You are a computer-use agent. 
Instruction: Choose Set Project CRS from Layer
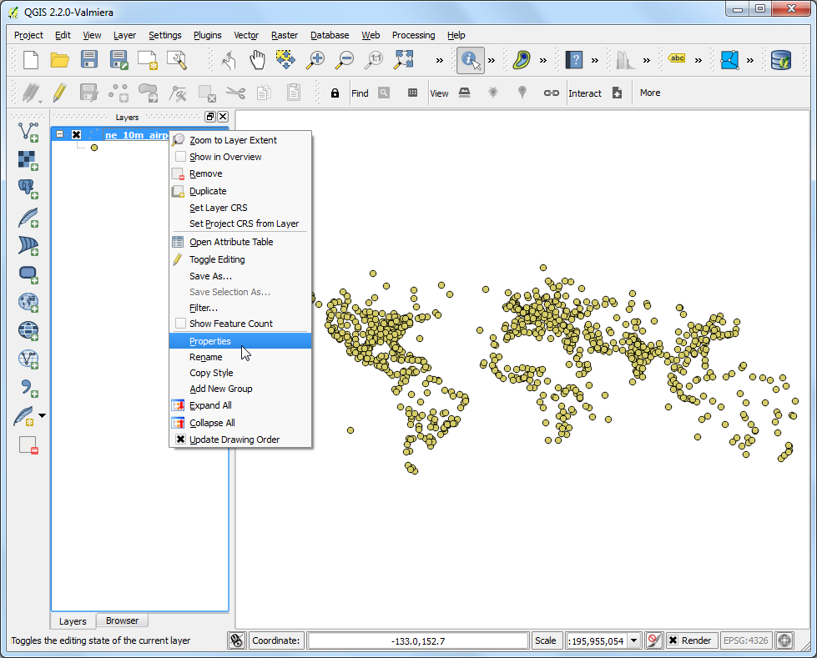240,224
